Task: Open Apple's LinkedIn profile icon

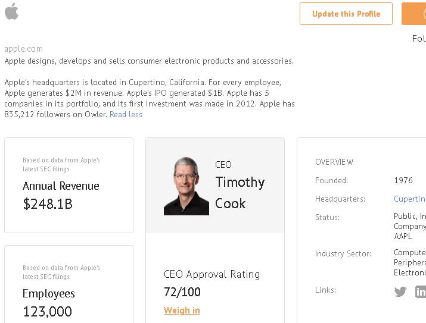Action: (x=421, y=291)
